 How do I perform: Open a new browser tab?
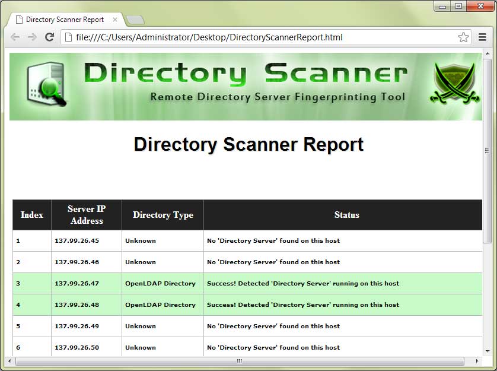(x=135, y=20)
